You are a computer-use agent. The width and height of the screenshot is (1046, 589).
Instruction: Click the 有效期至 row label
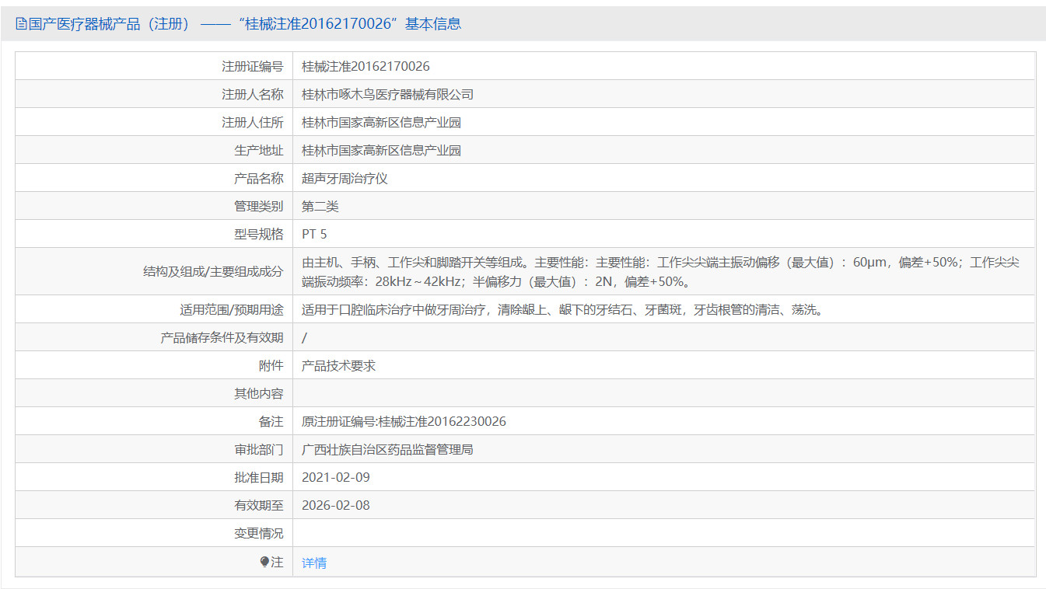coord(259,505)
